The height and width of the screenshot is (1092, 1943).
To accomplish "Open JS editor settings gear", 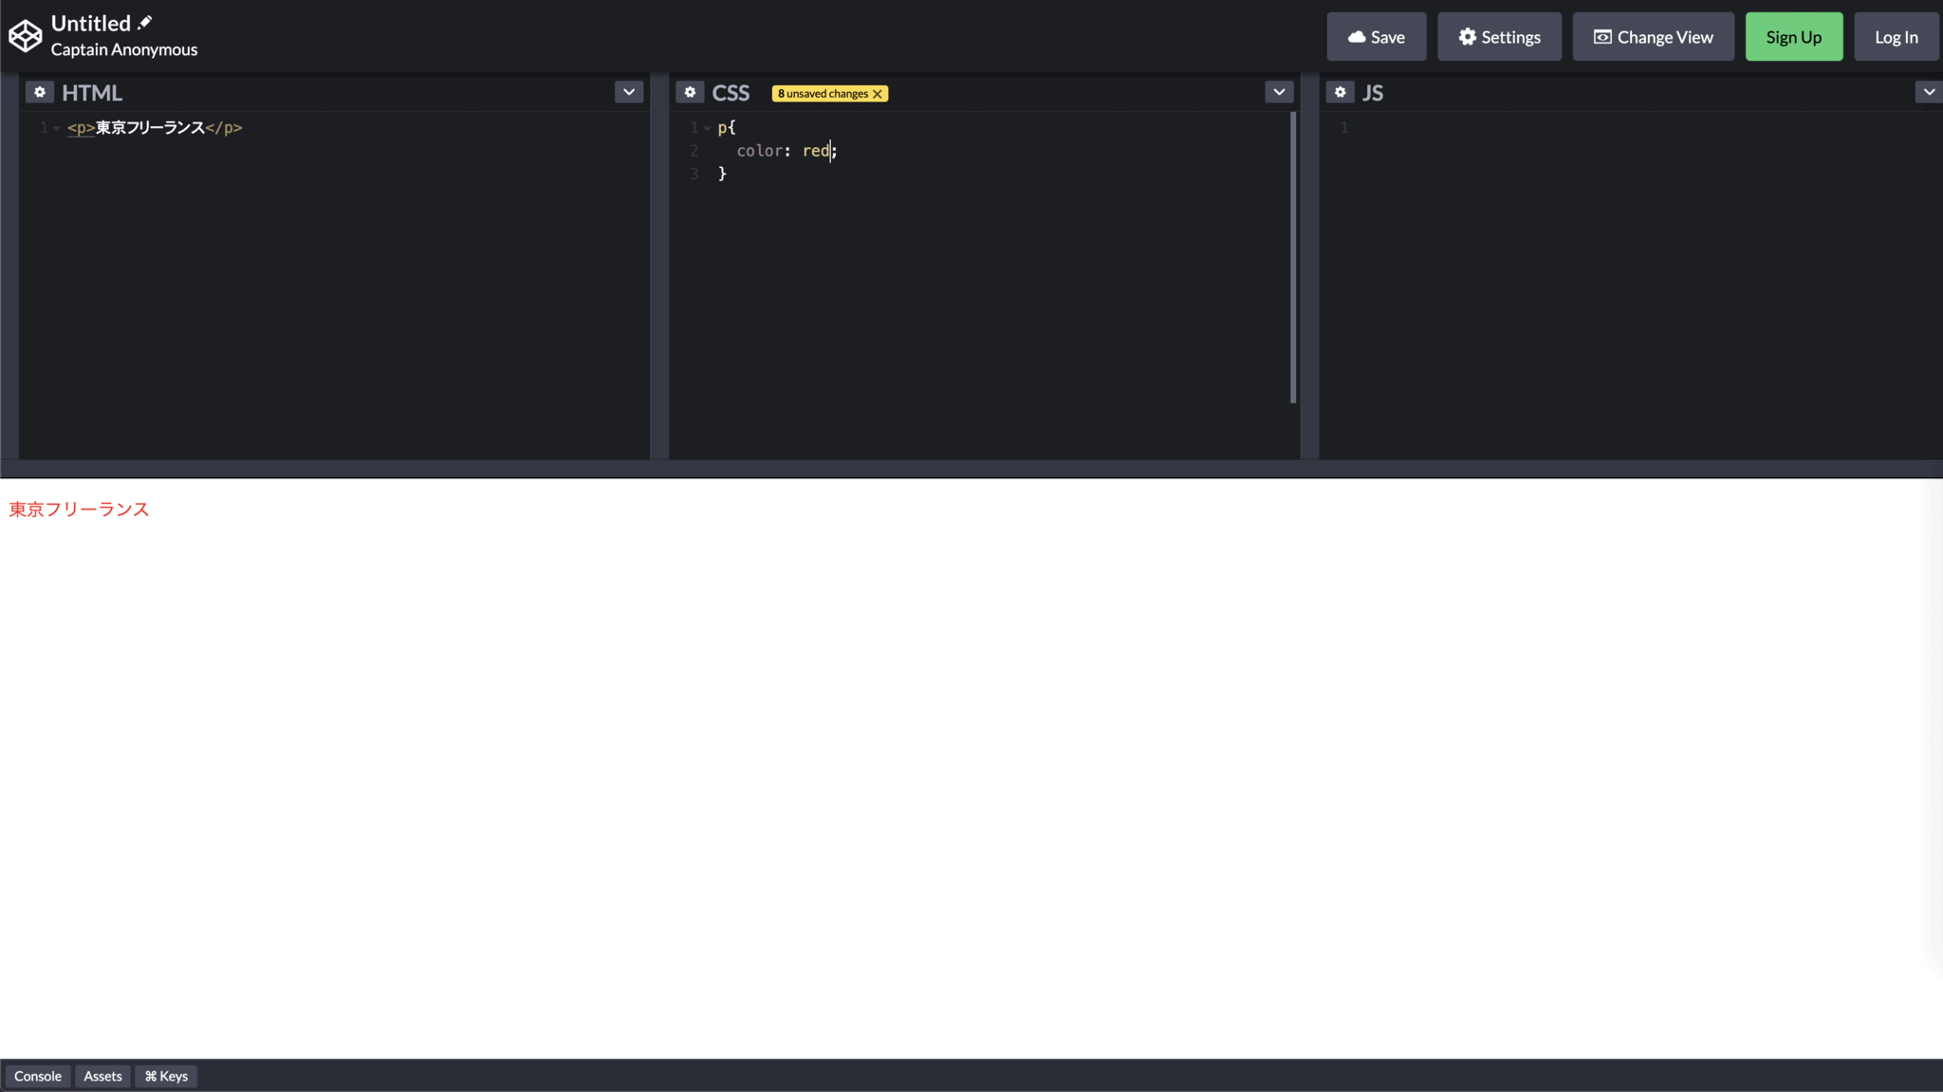I will (1340, 92).
